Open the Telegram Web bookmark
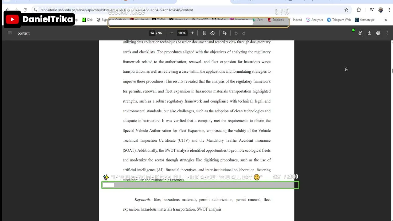 339,20
